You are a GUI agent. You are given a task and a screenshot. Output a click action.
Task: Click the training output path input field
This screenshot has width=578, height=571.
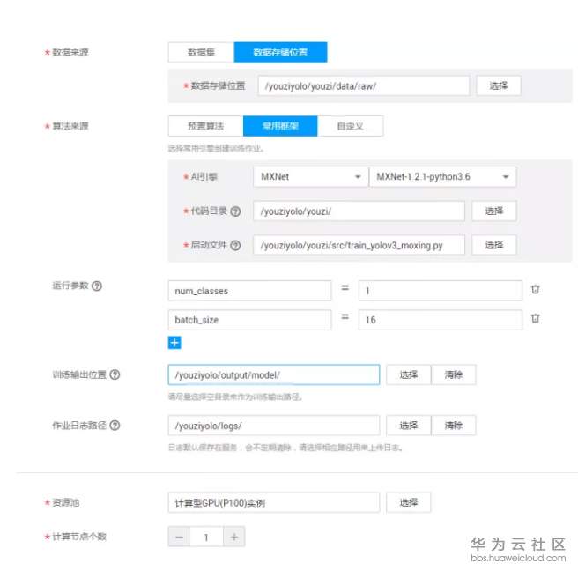click(274, 374)
